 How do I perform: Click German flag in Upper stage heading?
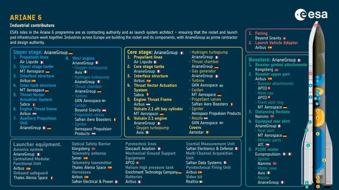coord(71,53)
